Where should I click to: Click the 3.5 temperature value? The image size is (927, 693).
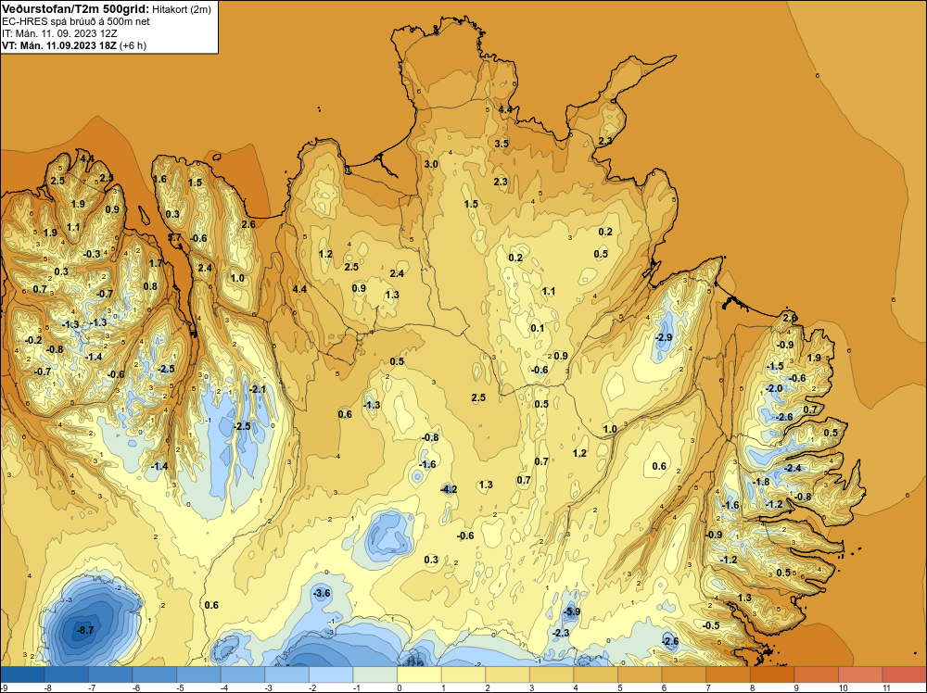(x=502, y=144)
